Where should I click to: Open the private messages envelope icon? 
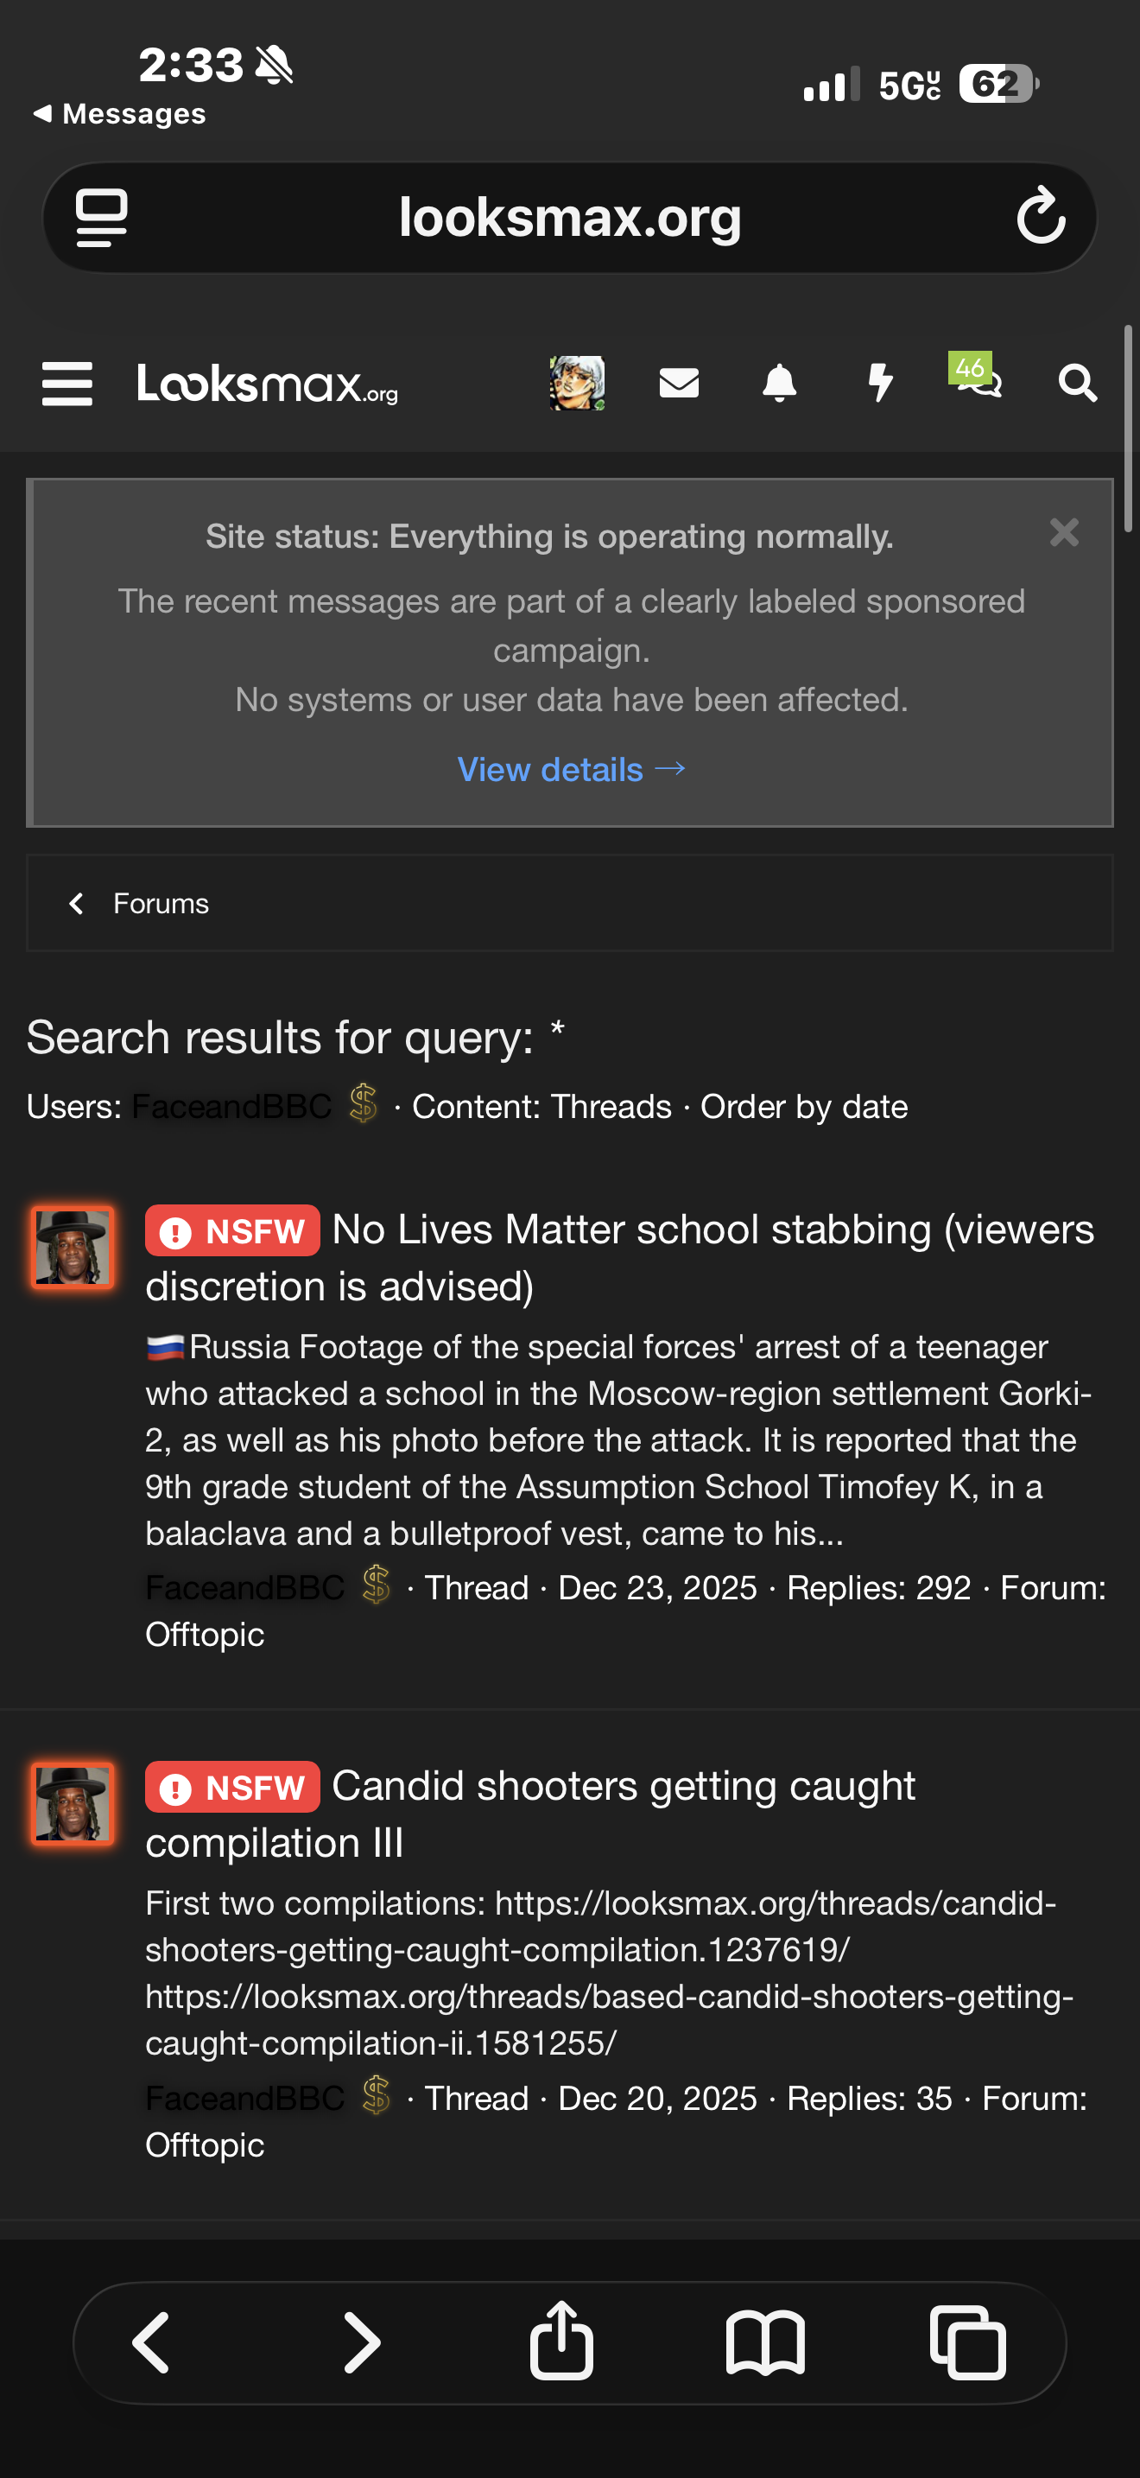(679, 383)
